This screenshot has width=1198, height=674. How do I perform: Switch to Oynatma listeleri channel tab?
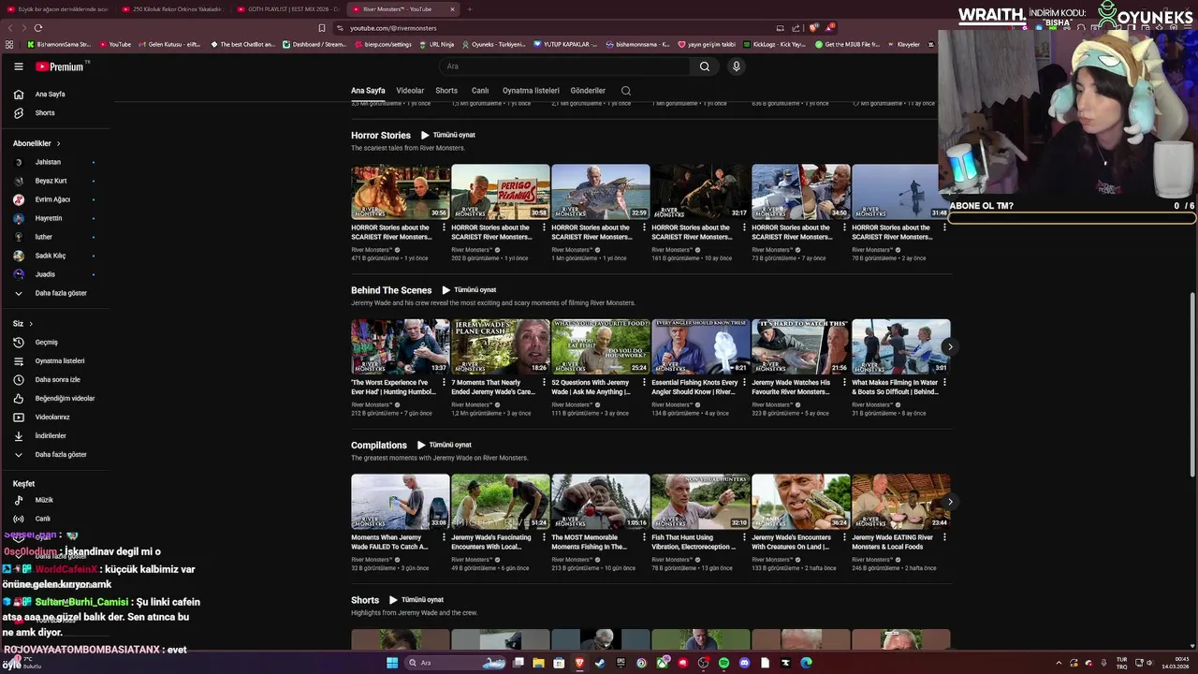tap(531, 91)
